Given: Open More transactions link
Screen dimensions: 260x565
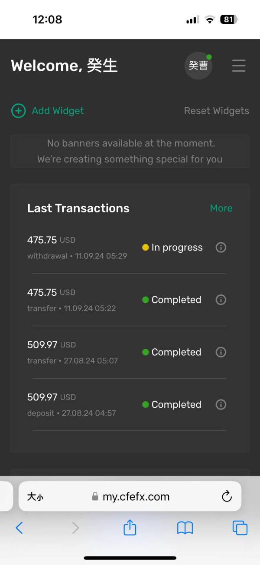Looking at the screenshot, I should coord(221,208).
